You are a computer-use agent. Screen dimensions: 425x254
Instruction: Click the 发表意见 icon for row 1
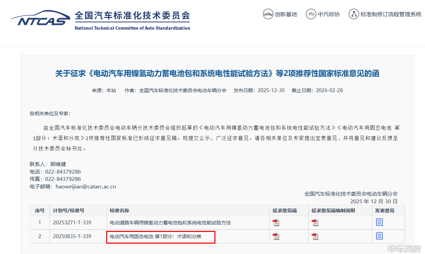point(379,222)
